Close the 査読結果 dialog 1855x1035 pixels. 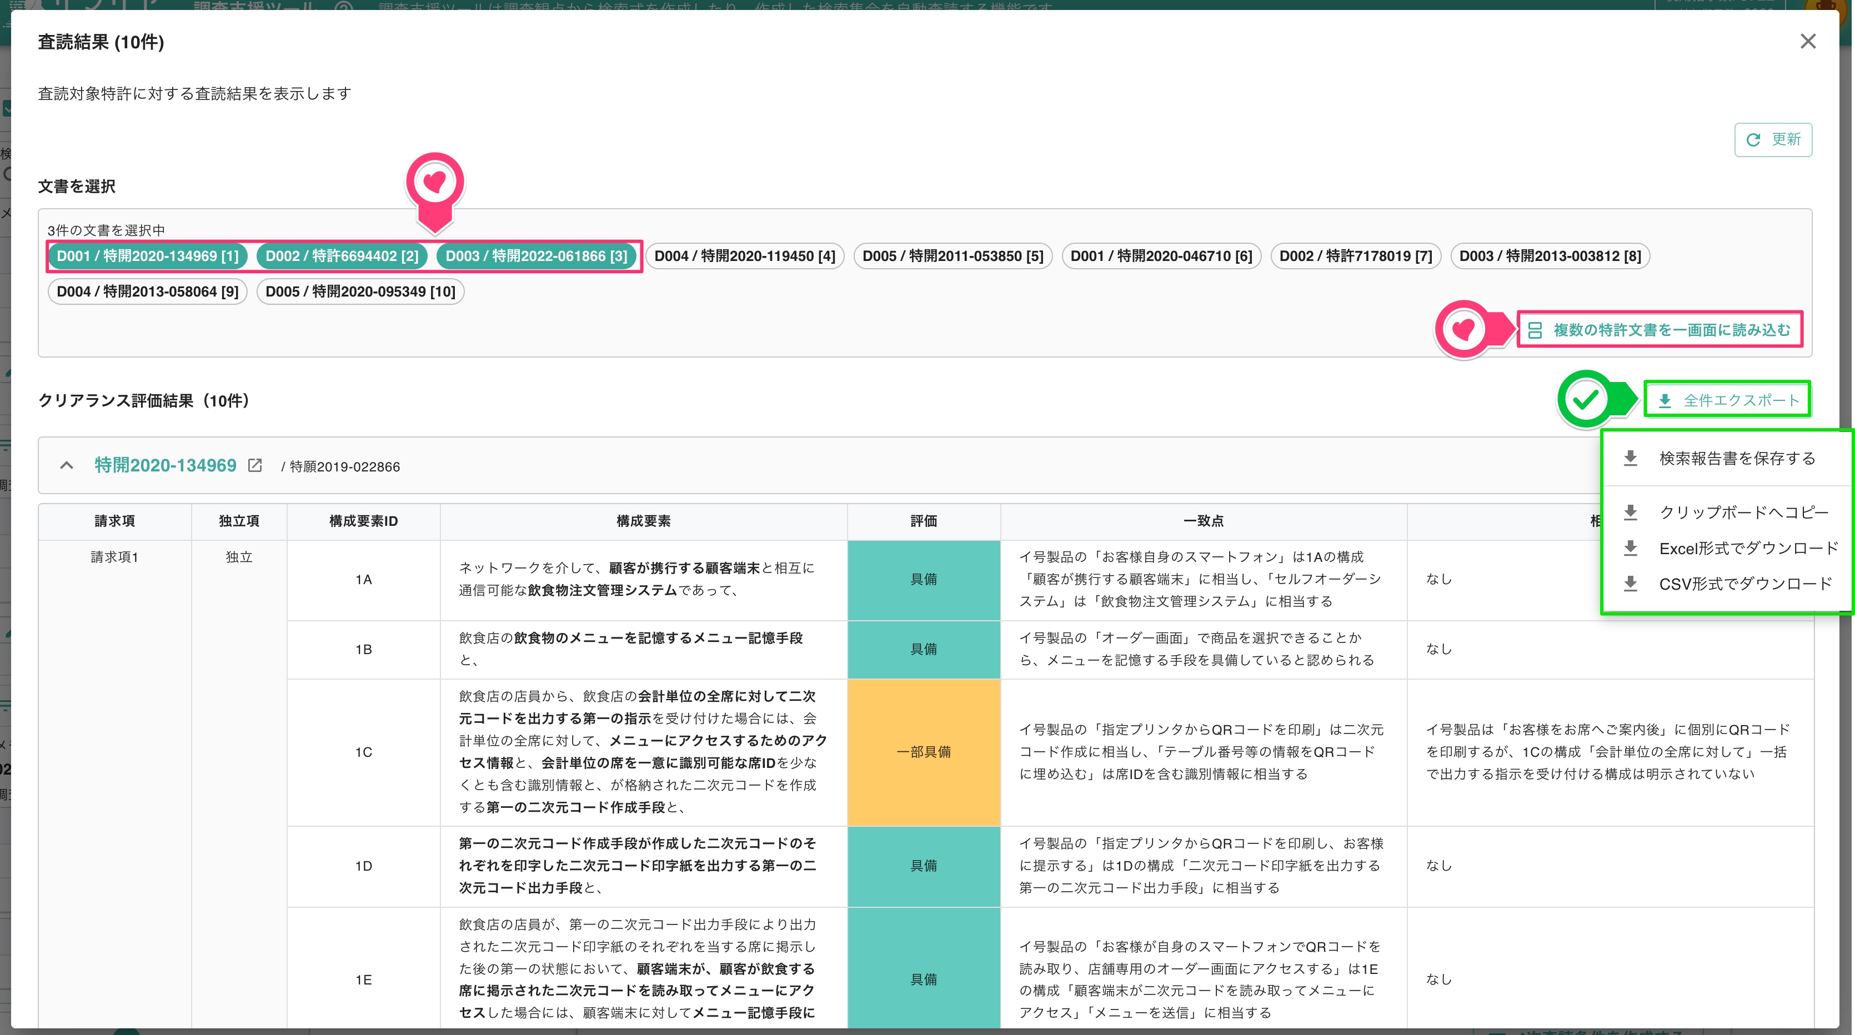coord(1807,42)
